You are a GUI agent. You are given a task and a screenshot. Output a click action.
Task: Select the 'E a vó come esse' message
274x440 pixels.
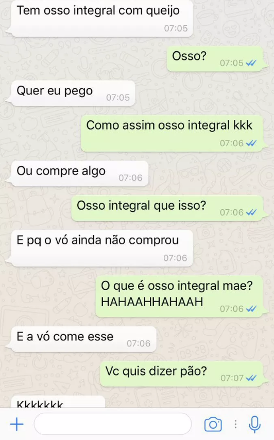81,339
